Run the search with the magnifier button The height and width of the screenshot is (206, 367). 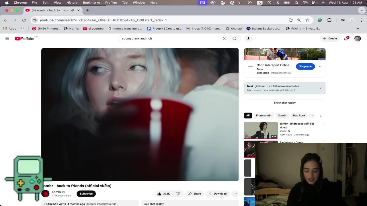[x=235, y=38]
